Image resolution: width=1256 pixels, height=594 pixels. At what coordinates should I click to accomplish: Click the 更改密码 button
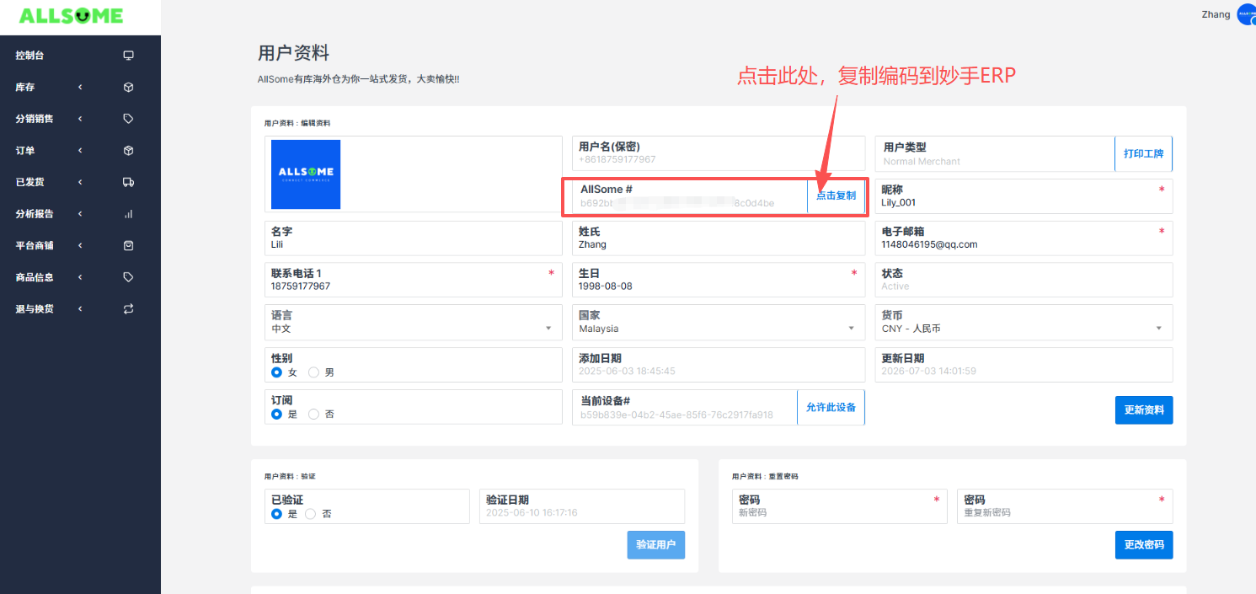(x=1144, y=545)
